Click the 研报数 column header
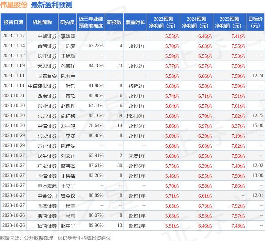The width and height of the screenshot is (265, 241). click(x=114, y=22)
